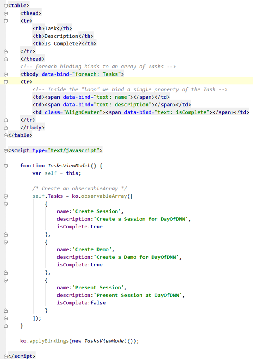The image size is (253, 359).
Task: Click the type value "text/javascript"
Action: tap(74, 150)
